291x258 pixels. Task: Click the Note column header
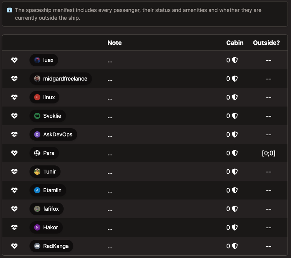click(x=115, y=43)
